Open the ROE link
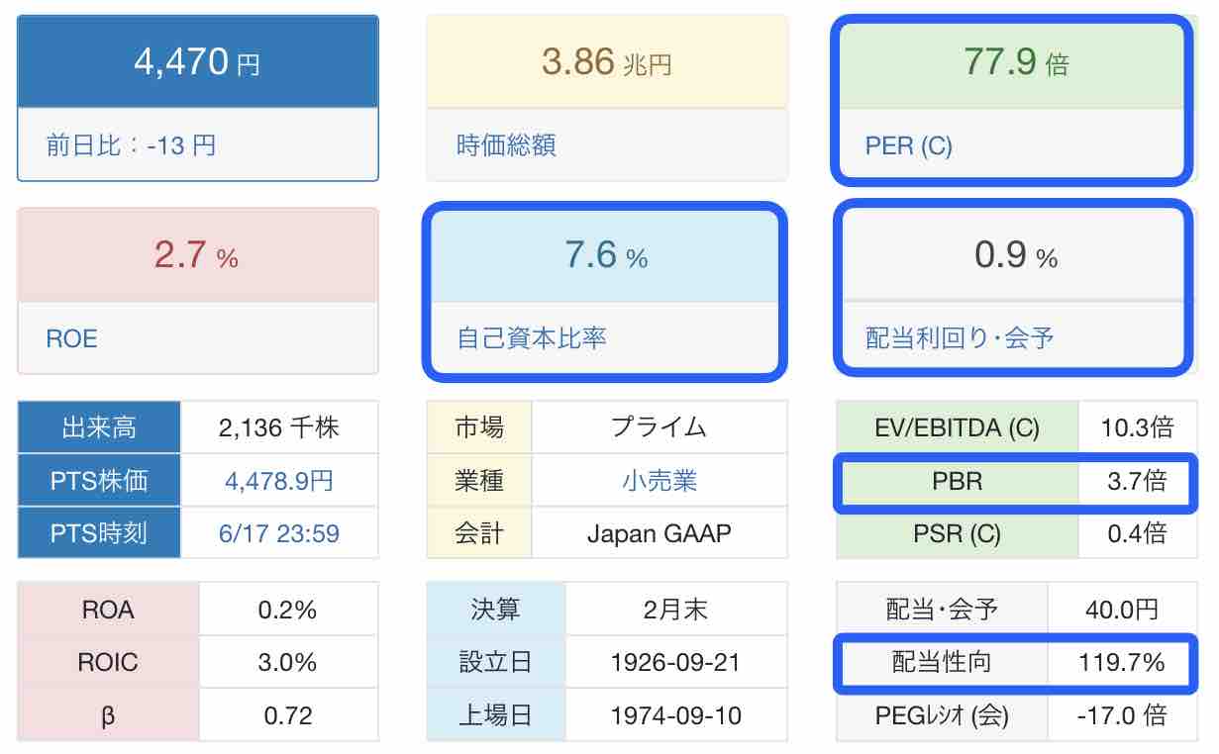The height and width of the screenshot is (754, 1219). pos(71,338)
